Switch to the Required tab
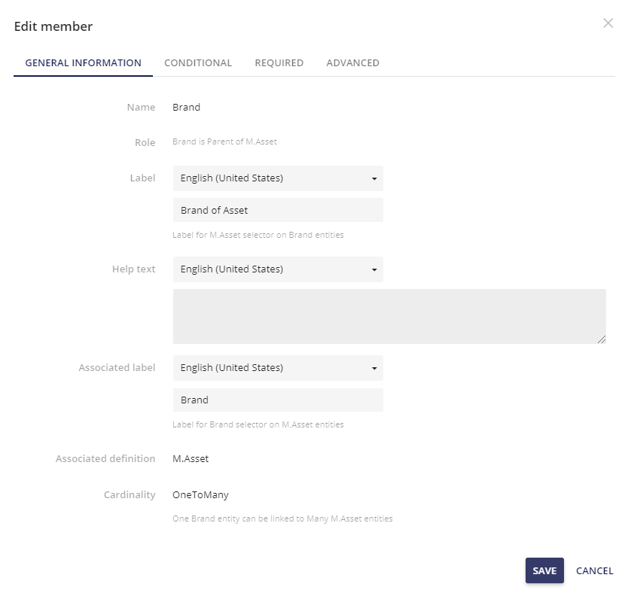 [279, 63]
